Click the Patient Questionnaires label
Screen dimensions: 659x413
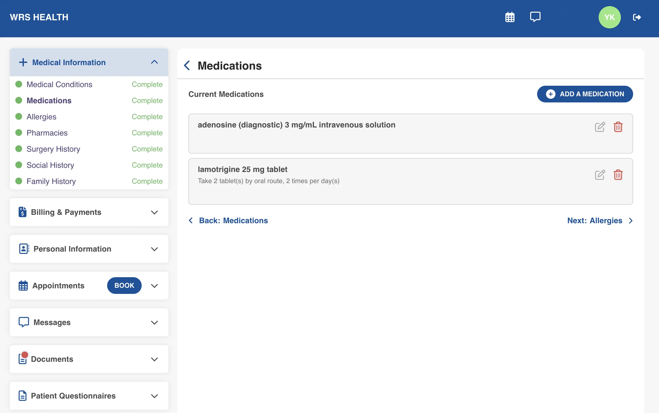73,396
